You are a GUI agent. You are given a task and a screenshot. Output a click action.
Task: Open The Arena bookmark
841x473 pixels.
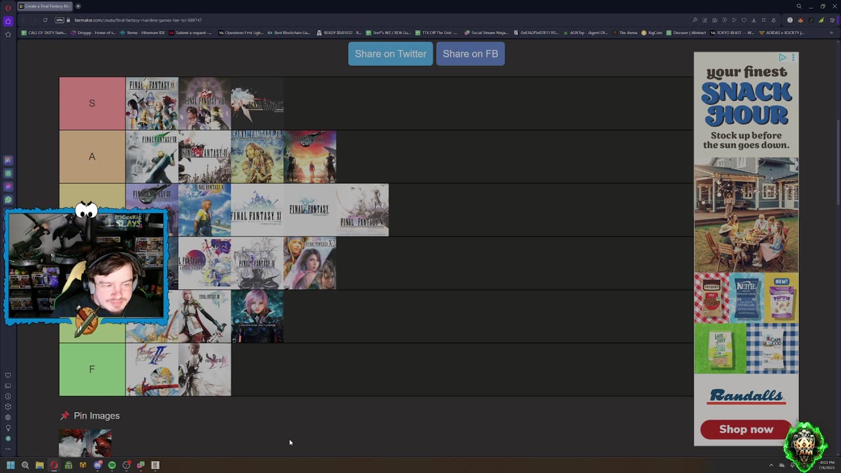pyautogui.click(x=625, y=32)
